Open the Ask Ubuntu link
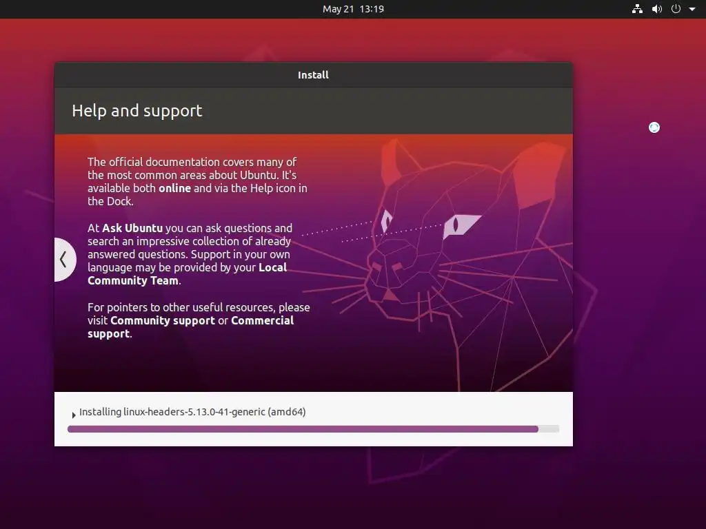This screenshot has width=706, height=529. [x=132, y=228]
